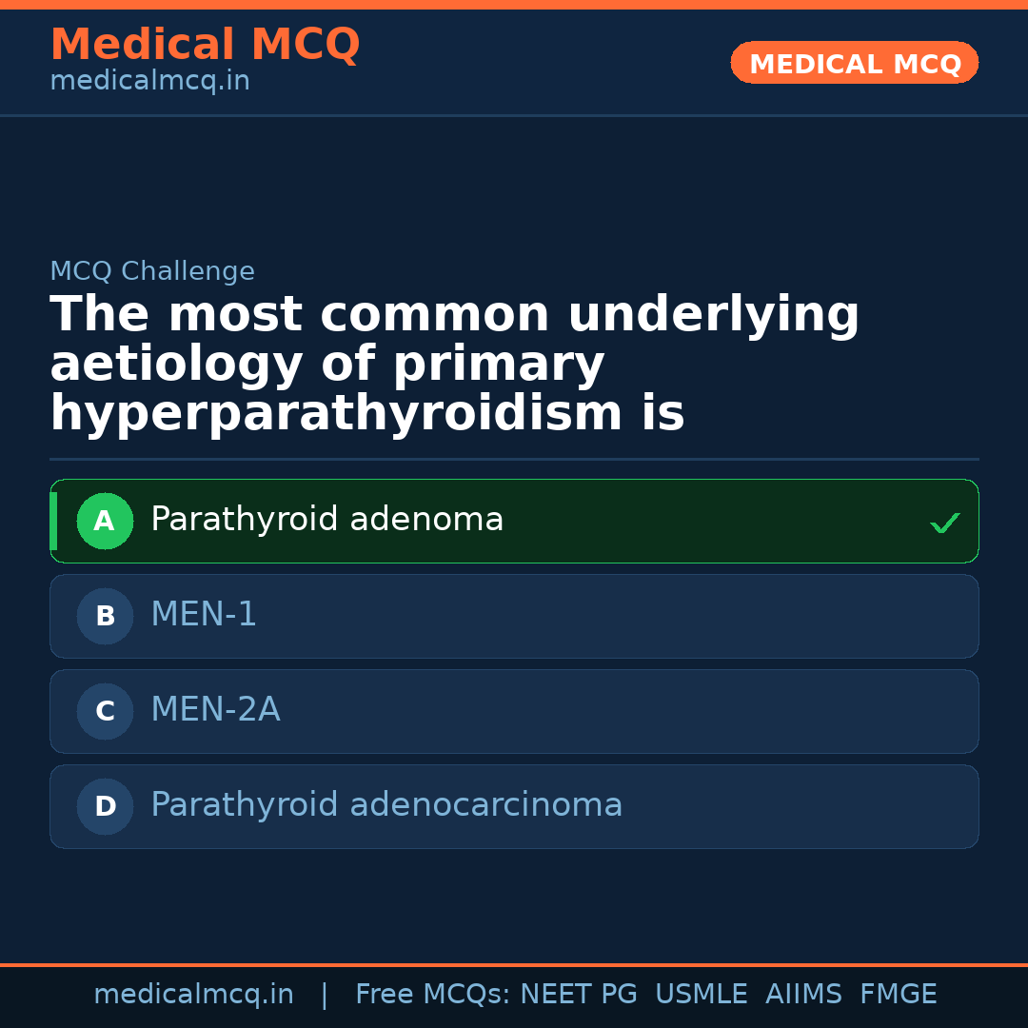
Task: Click "Free MCQs:" text in footer
Action: coord(433,995)
